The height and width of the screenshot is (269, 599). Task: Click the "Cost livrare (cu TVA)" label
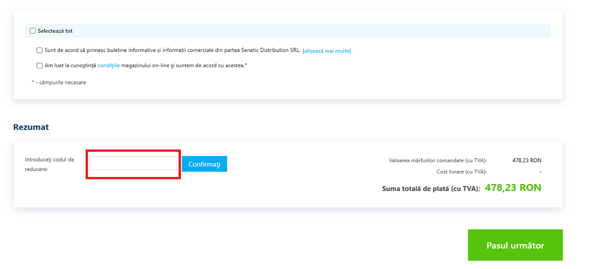(x=461, y=172)
